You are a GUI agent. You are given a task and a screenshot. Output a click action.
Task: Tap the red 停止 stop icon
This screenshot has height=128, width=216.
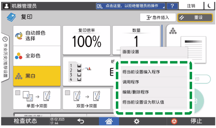[174, 121]
